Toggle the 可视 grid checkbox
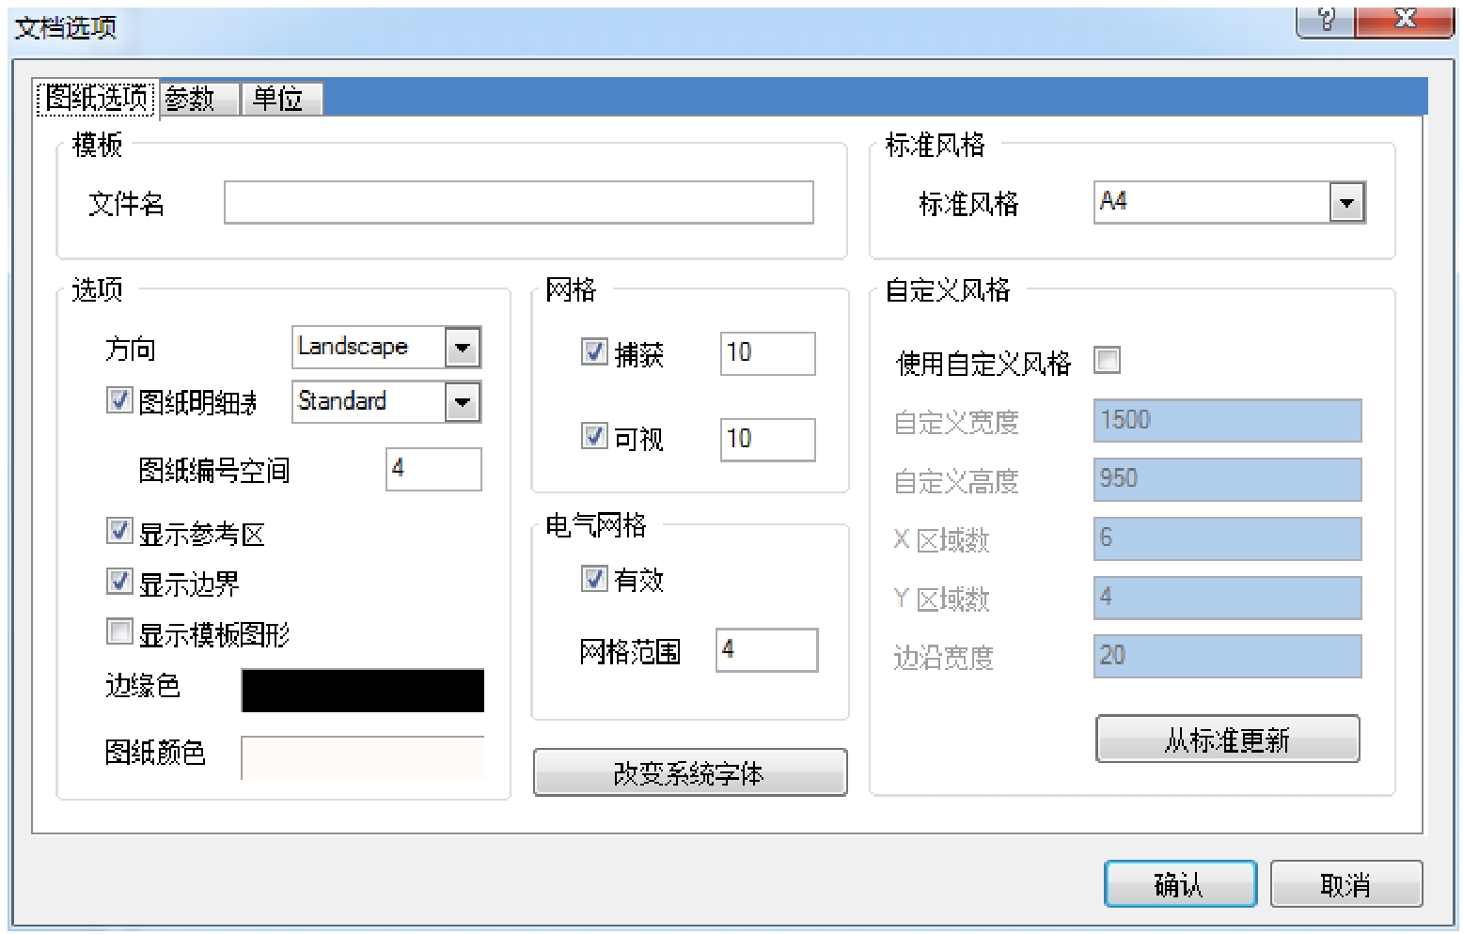Viewport: 1463px width, 934px height. (594, 437)
